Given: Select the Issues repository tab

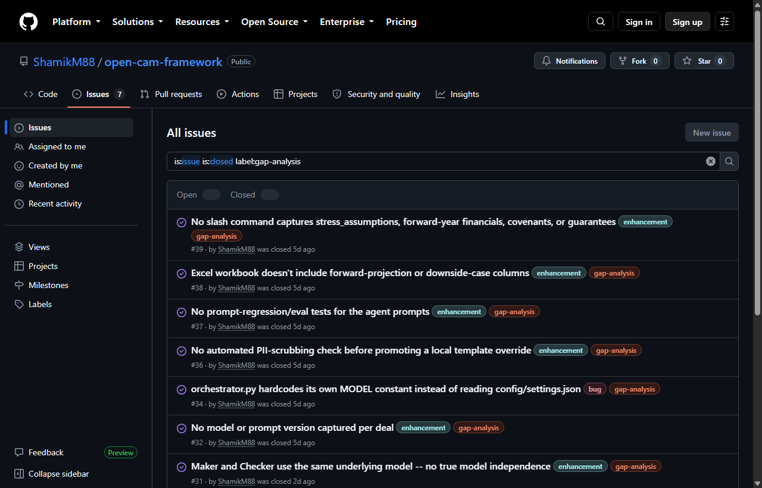Looking at the screenshot, I should click(x=98, y=94).
